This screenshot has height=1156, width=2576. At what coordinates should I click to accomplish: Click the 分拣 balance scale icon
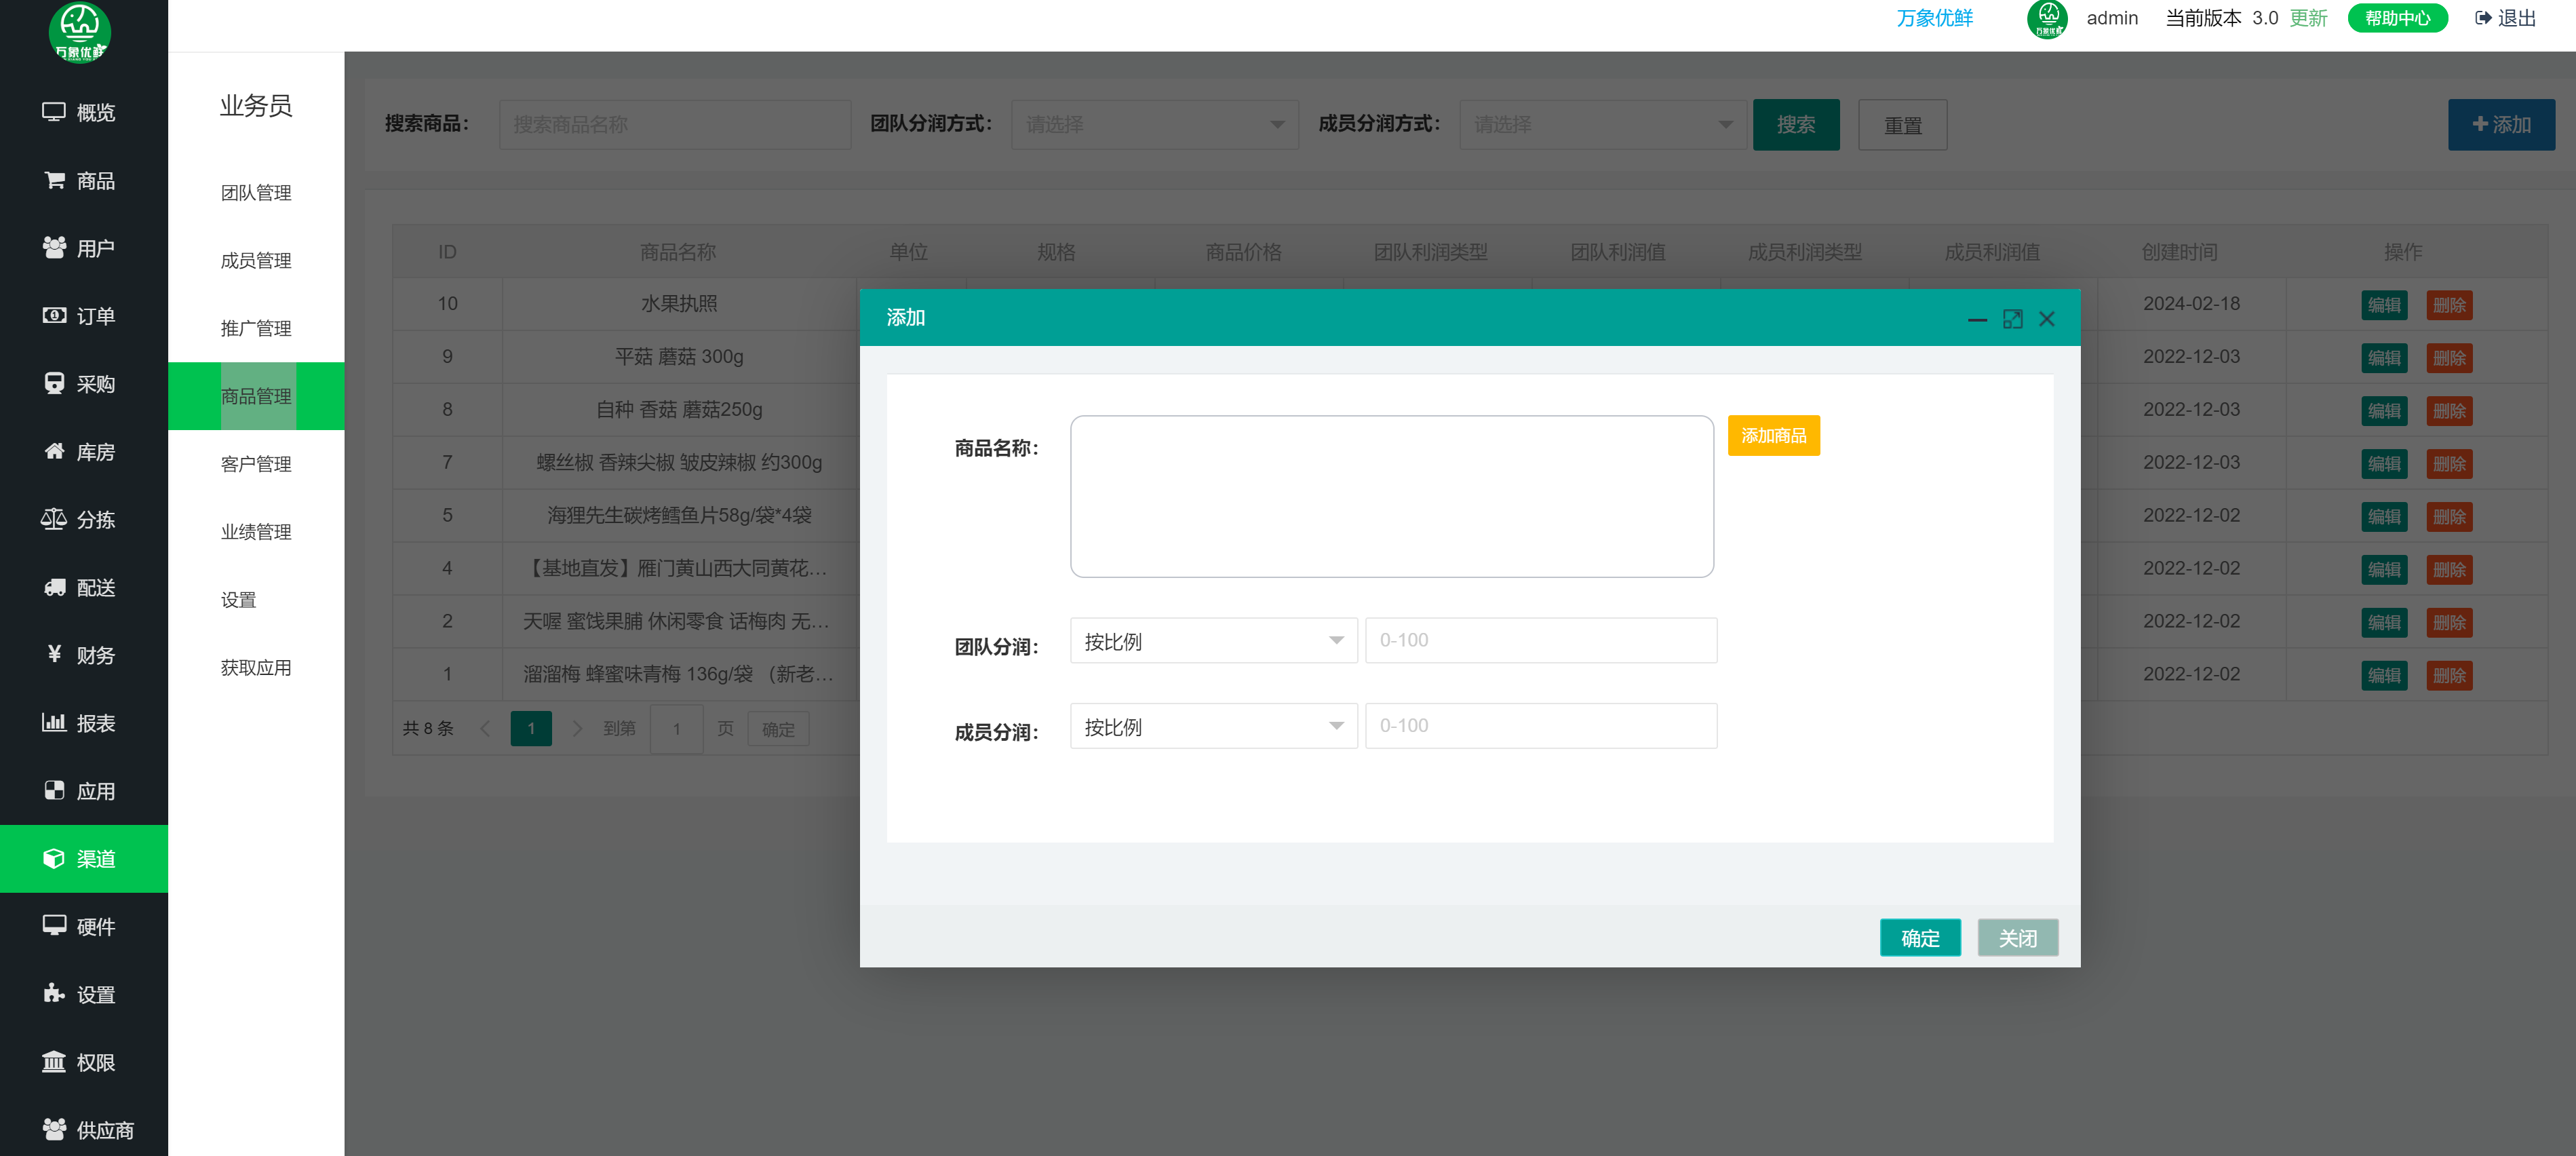(53, 519)
